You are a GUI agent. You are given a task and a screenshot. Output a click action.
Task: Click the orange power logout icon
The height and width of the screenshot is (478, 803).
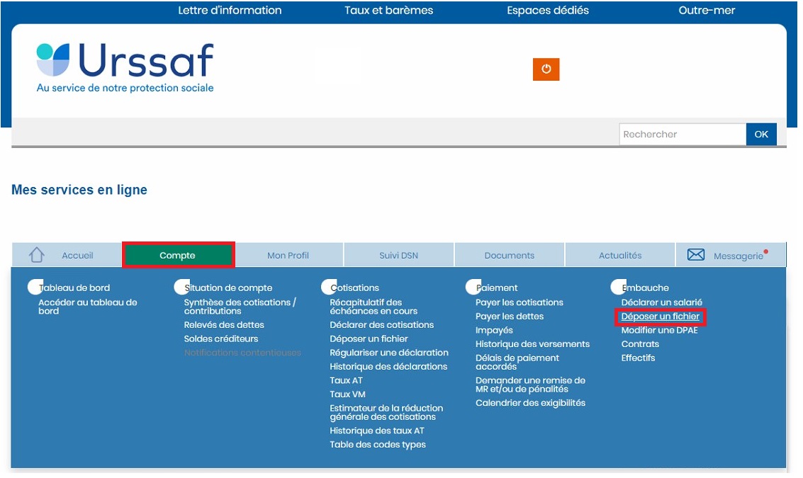tap(546, 69)
